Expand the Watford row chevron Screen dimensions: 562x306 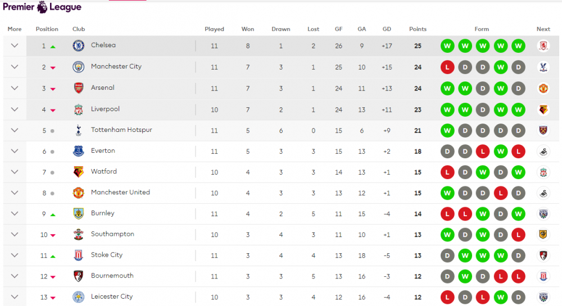pyautogui.click(x=15, y=172)
